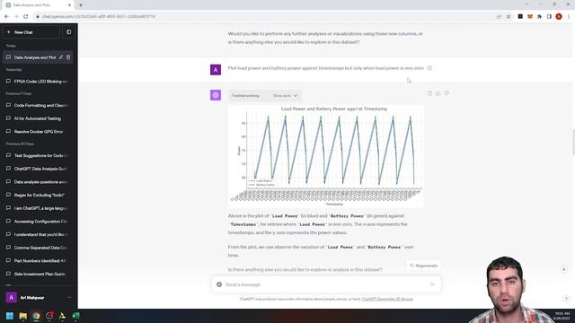
Task: Open the Windows Start menu
Action: tap(10, 316)
